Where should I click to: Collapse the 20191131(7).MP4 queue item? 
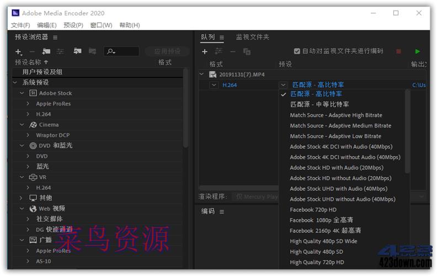click(201, 74)
